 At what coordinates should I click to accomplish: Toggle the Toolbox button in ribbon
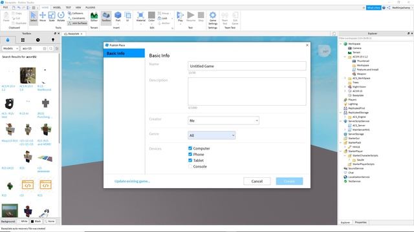pyautogui.click(x=106, y=17)
